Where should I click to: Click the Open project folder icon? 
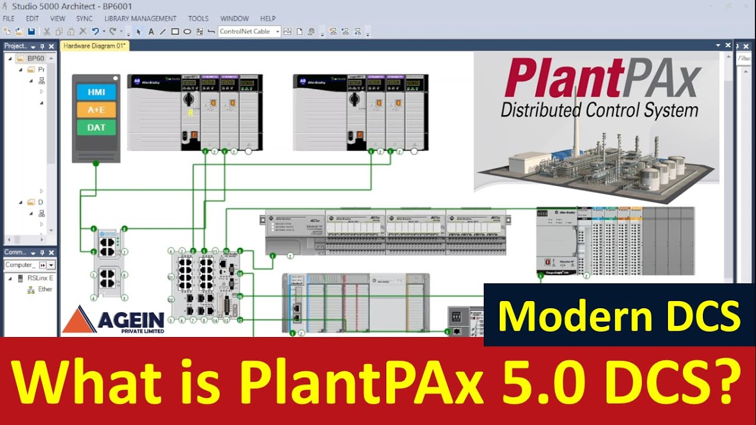[19, 31]
